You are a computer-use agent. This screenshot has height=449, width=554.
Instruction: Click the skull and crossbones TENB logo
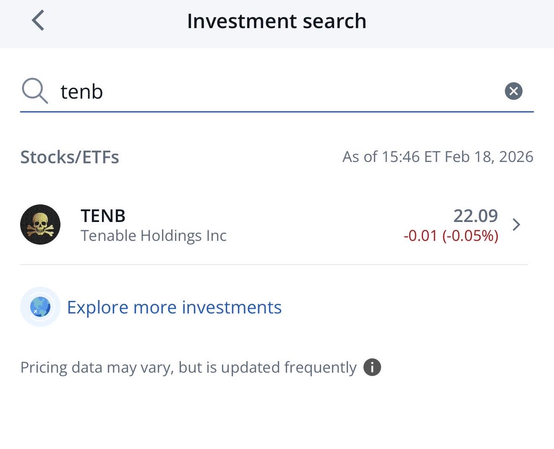(40, 225)
